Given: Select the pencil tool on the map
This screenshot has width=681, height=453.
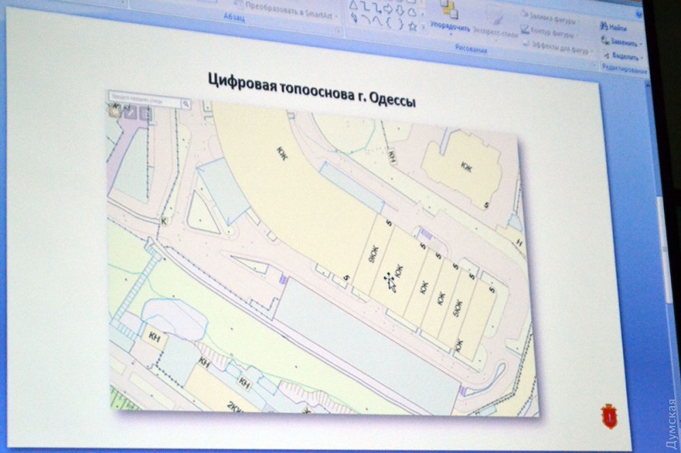Looking at the screenshot, I should pyautogui.click(x=131, y=114).
